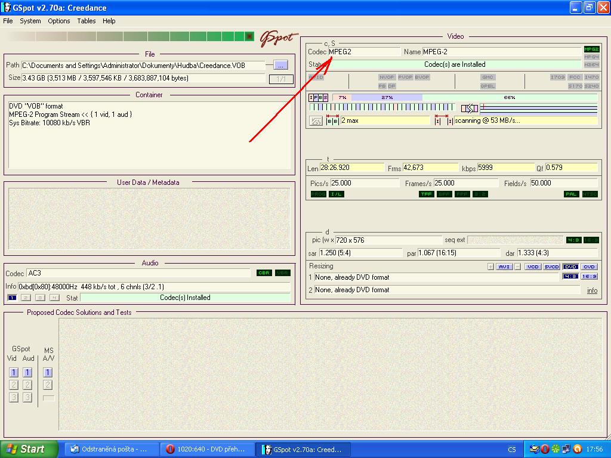The width and height of the screenshot is (611, 458).
Task: Click the pic size field 720 x 576
Action: pos(388,240)
